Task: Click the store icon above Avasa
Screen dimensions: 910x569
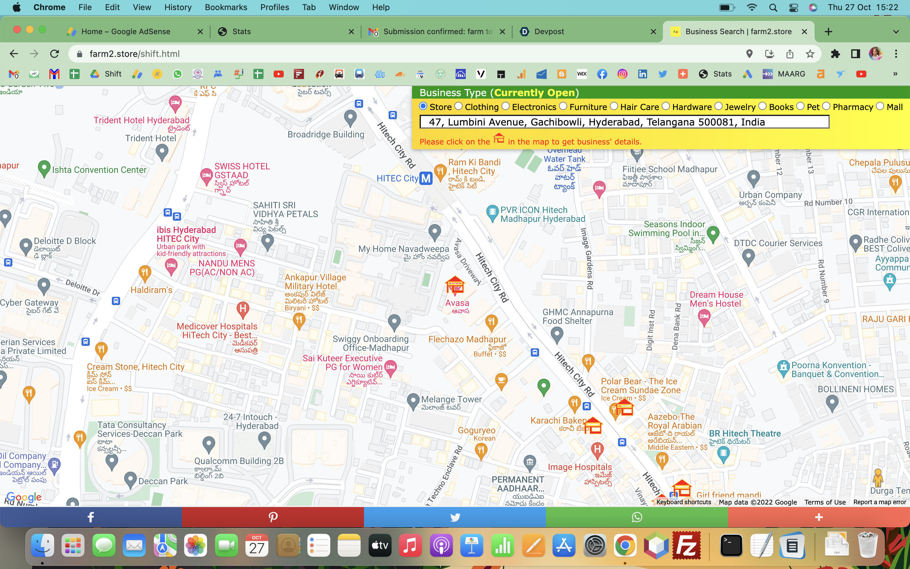Action: [455, 285]
